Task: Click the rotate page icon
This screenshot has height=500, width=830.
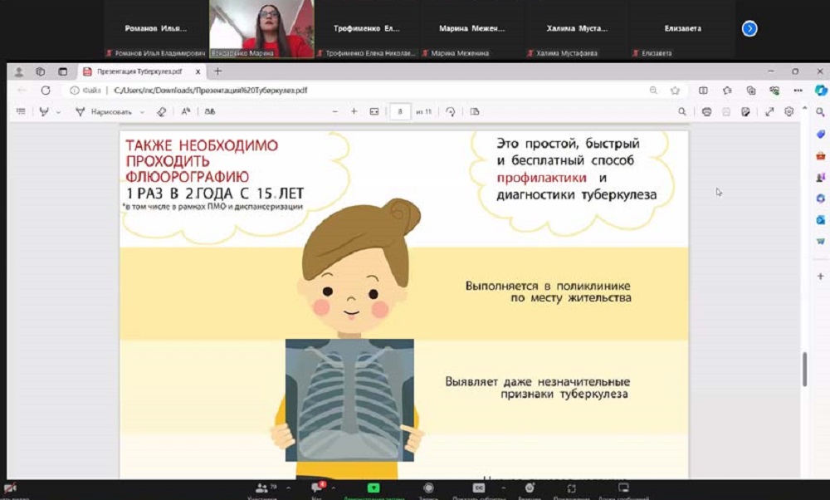Action: [451, 111]
